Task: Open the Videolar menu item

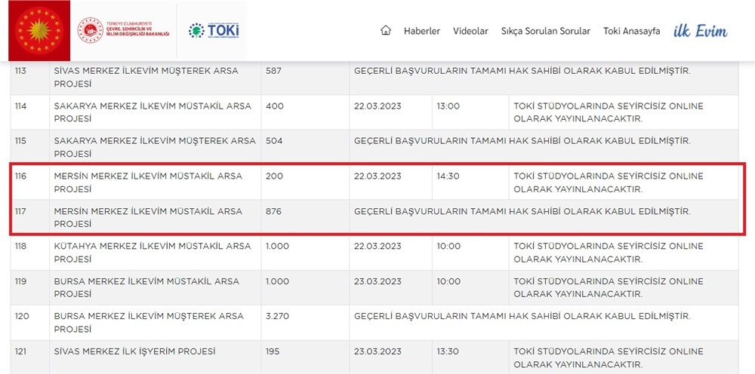Action: click(x=470, y=31)
